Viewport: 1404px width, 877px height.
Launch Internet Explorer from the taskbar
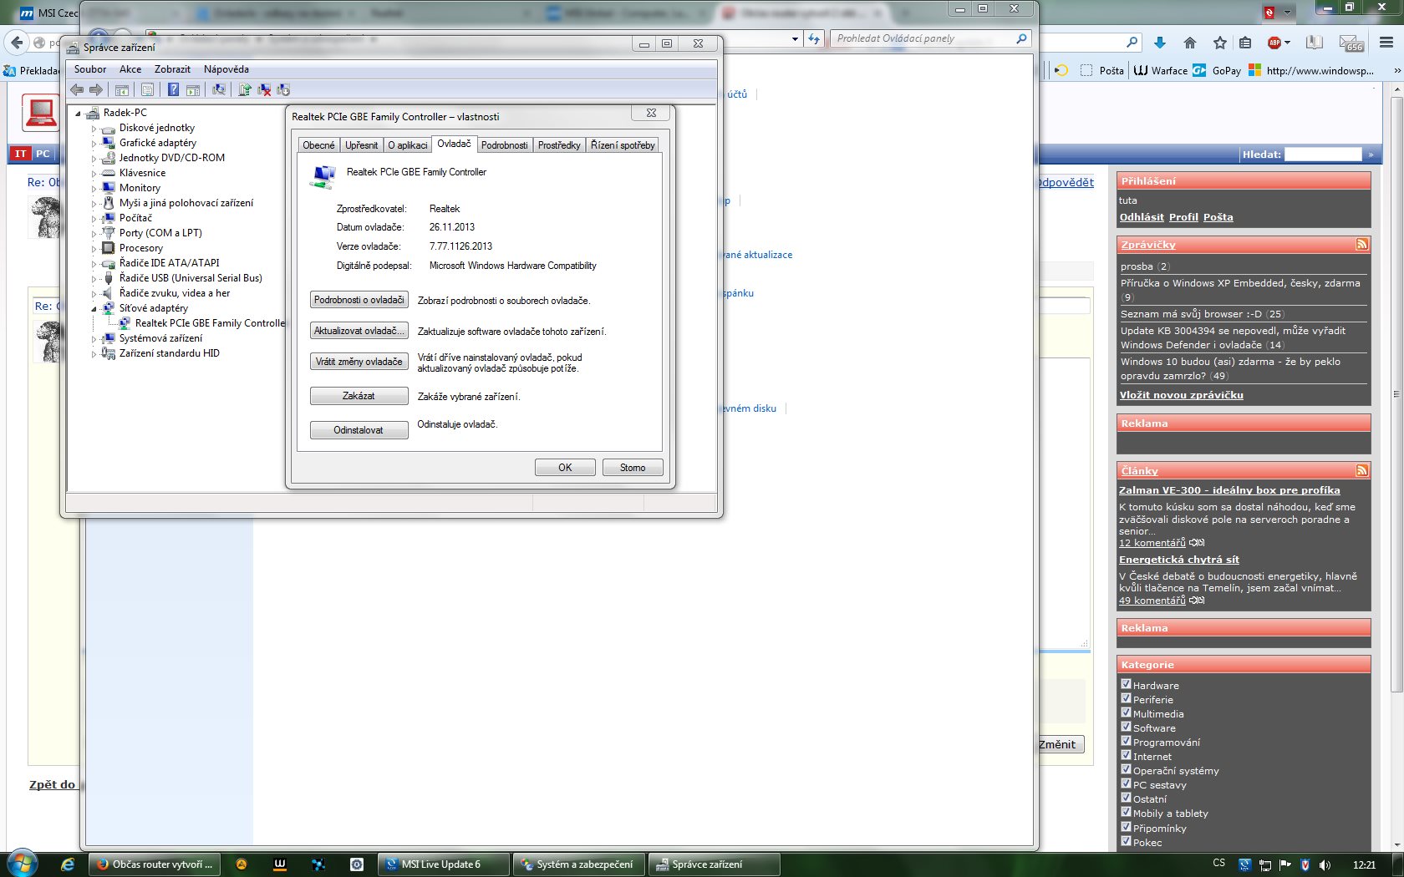click(68, 864)
